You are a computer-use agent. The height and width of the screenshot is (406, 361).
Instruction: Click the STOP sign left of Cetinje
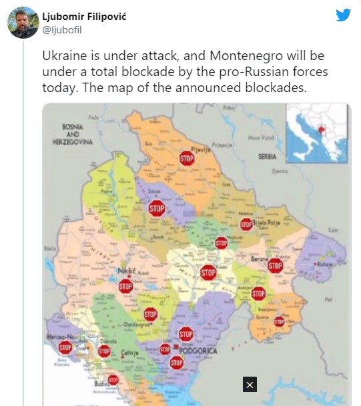click(105, 351)
